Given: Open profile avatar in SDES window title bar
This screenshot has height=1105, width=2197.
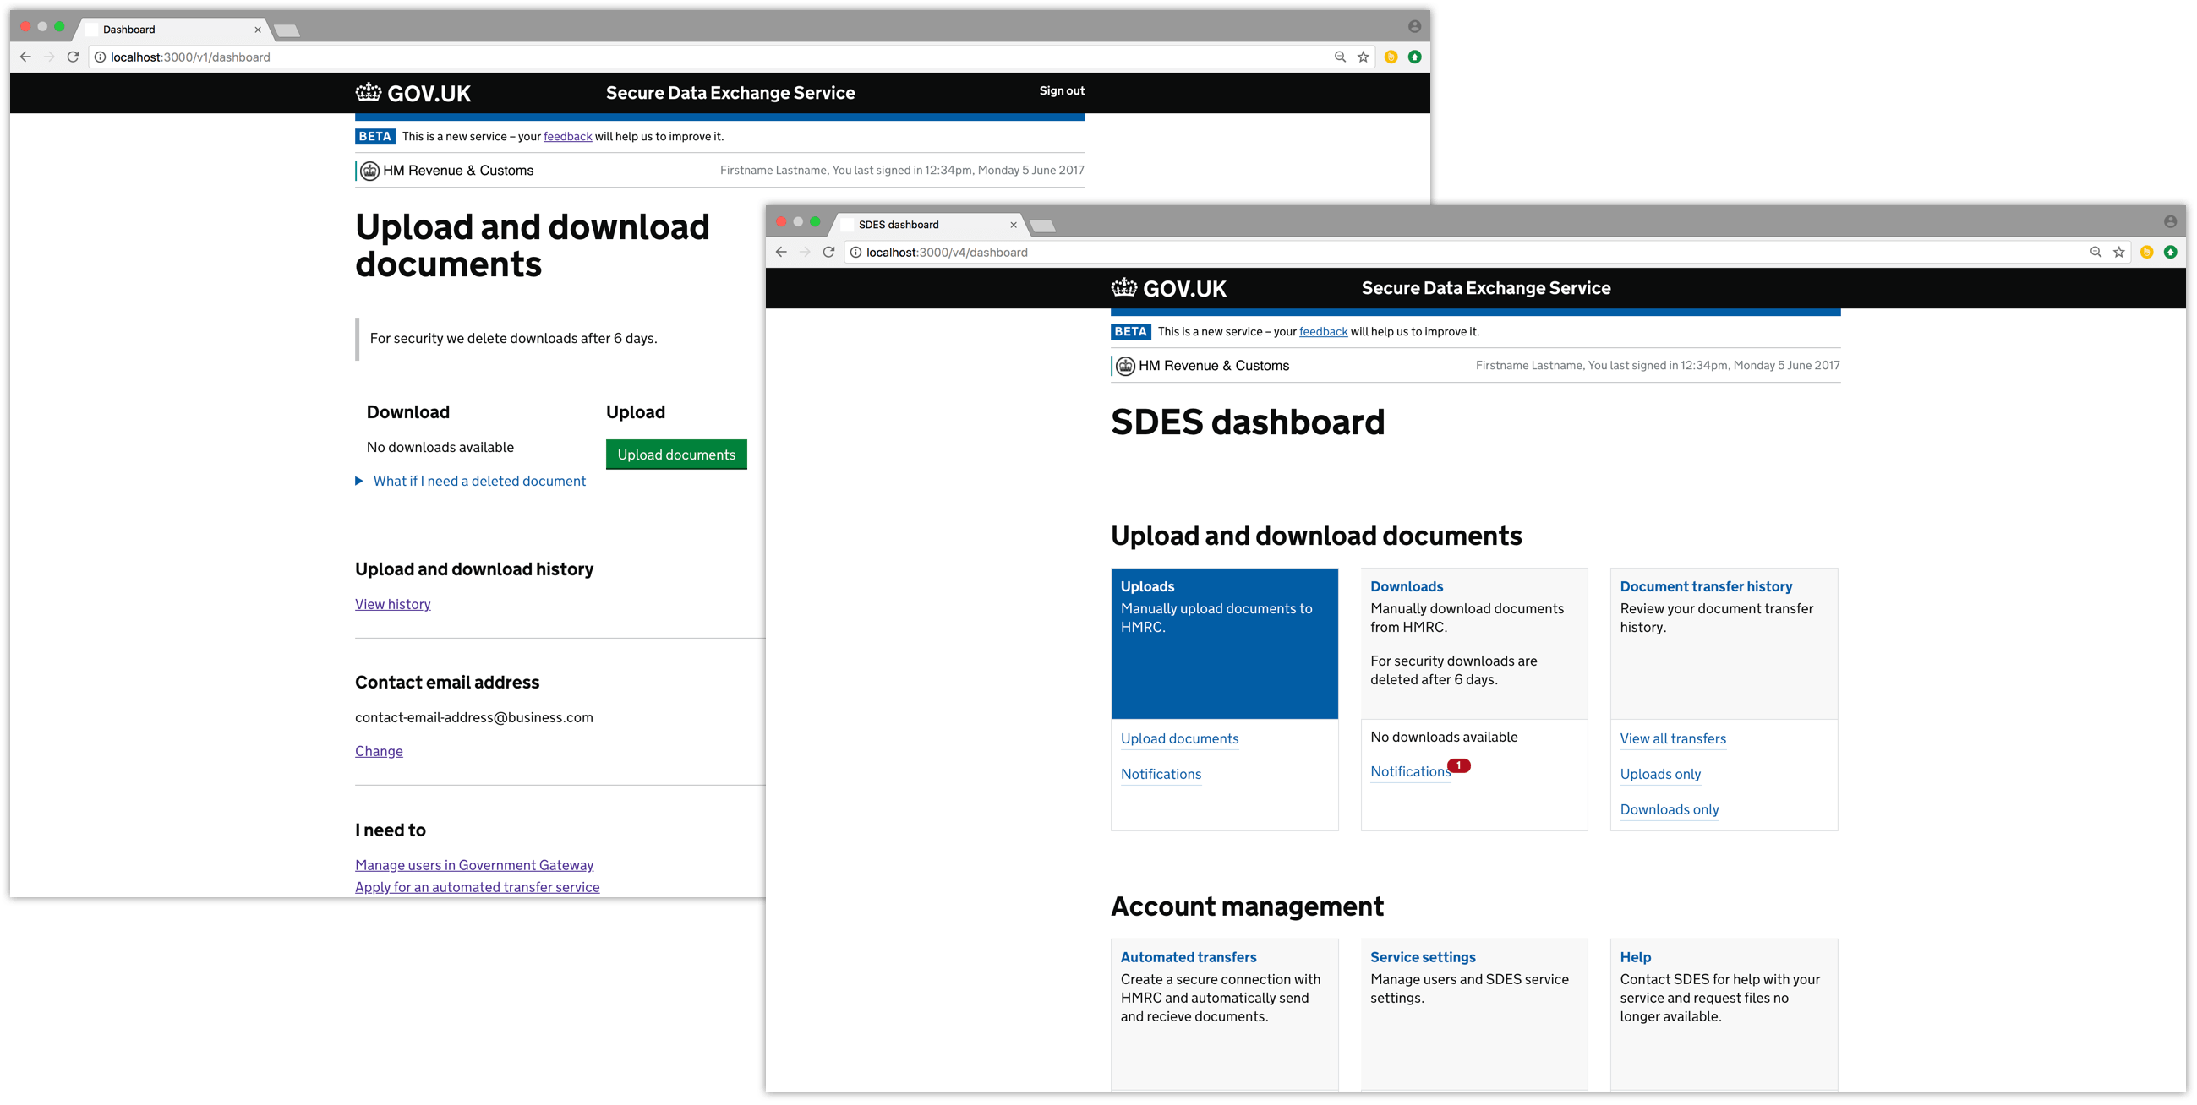Looking at the screenshot, I should coord(2171,221).
